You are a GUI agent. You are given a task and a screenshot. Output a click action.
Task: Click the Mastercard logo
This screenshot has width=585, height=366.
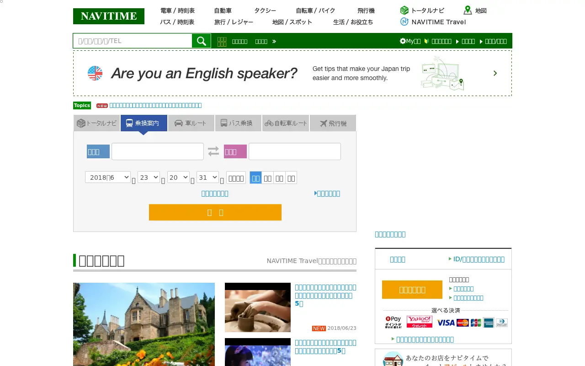(463, 323)
